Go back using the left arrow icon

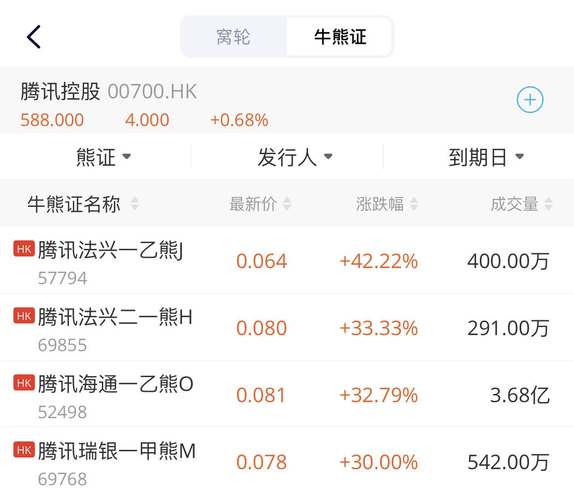pos(34,37)
